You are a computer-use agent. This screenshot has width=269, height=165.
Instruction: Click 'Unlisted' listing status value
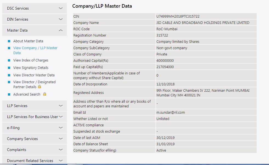[x=163, y=119]
